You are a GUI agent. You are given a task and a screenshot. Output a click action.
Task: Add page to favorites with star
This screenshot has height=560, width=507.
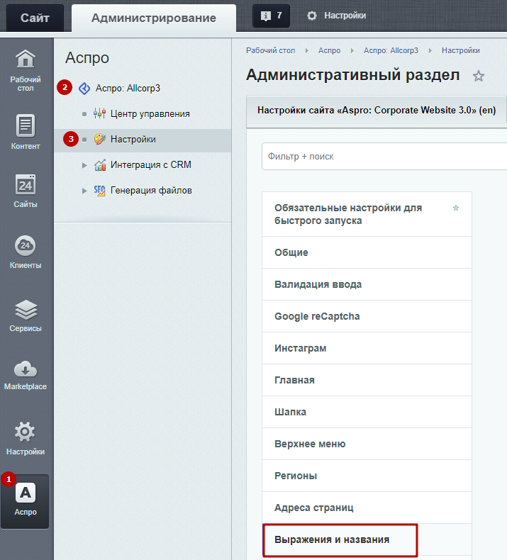tap(479, 76)
